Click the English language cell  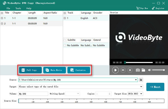pyautogui.click(x=84, y=18)
